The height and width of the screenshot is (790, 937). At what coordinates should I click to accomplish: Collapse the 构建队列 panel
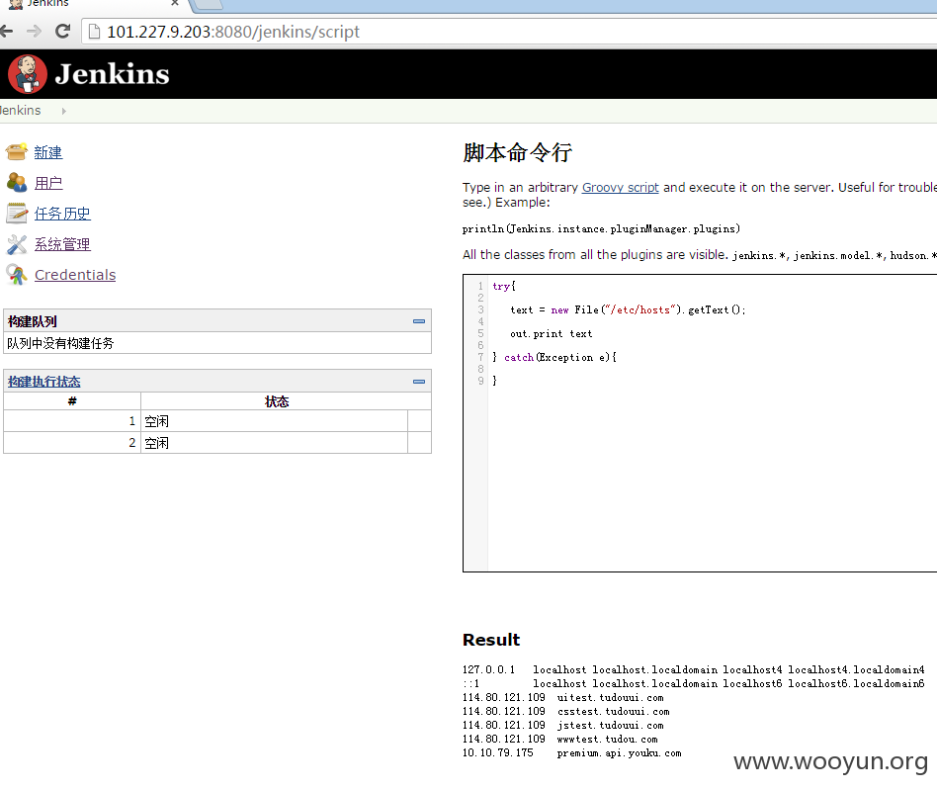(419, 321)
